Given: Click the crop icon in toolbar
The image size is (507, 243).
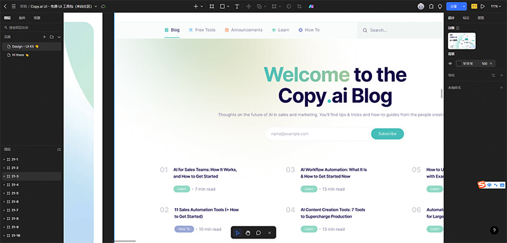Looking at the screenshot, I should click(x=299, y=6).
